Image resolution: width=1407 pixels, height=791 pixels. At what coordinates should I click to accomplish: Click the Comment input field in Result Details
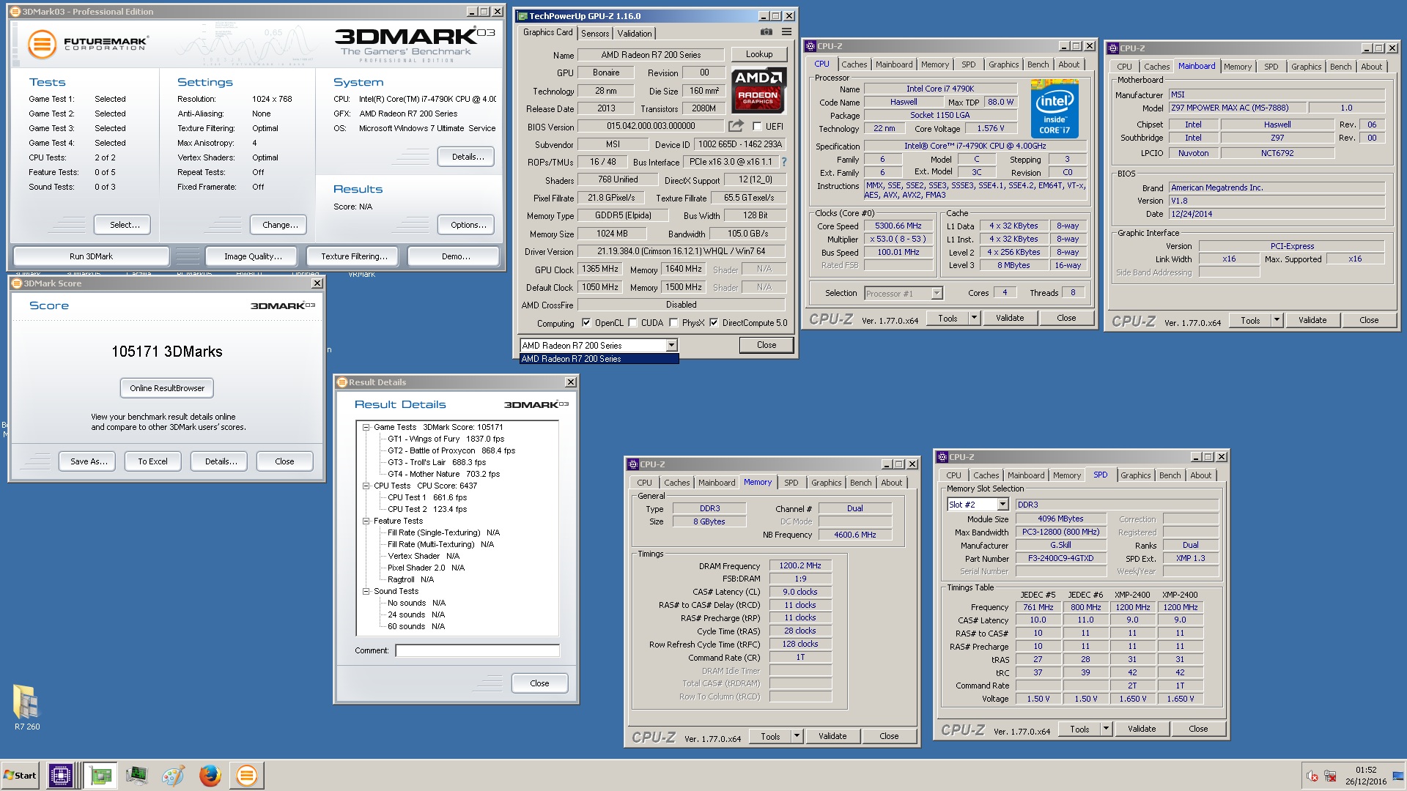pos(477,650)
